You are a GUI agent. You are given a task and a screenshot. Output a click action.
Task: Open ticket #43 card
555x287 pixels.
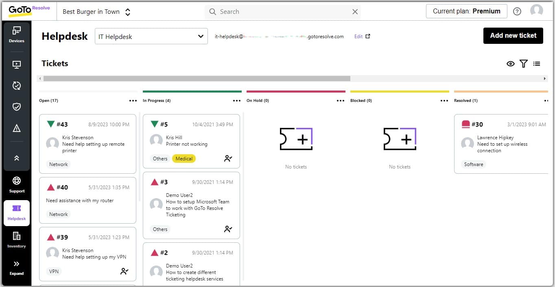87,144
